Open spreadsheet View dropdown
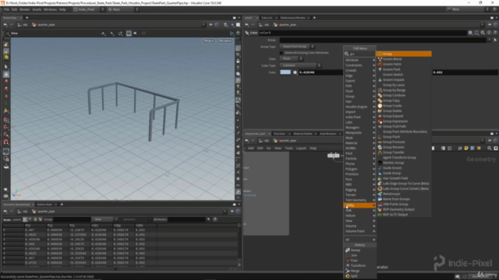The width and height of the screenshot is (499, 280). (x=104, y=219)
